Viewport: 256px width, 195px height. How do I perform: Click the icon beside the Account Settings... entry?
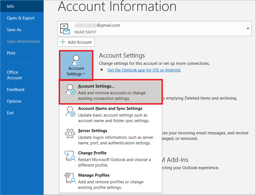point(70,89)
